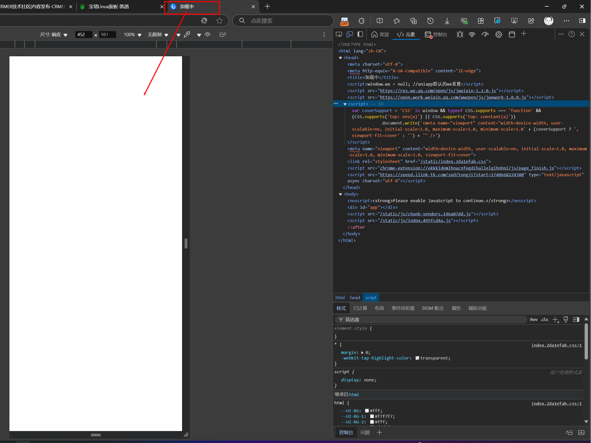591x443 pixels.
Task: Expand the margin shorthand triangle
Action: [362, 353]
